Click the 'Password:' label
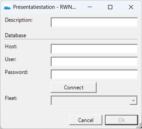The image size is (142, 129). (x=17, y=72)
